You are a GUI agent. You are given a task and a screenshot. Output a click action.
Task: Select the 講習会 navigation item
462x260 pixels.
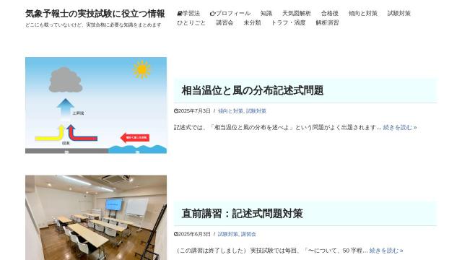tap(225, 22)
